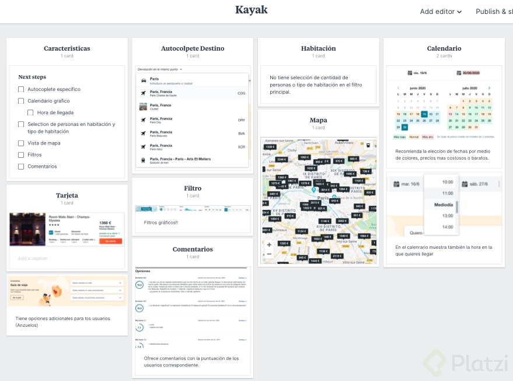Open the Calendario column title
The height and width of the screenshot is (381, 513).
pyautogui.click(x=444, y=48)
